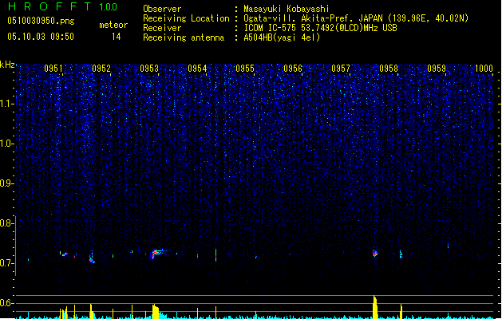
Task: Click the Receiver label
Action: click(x=162, y=28)
